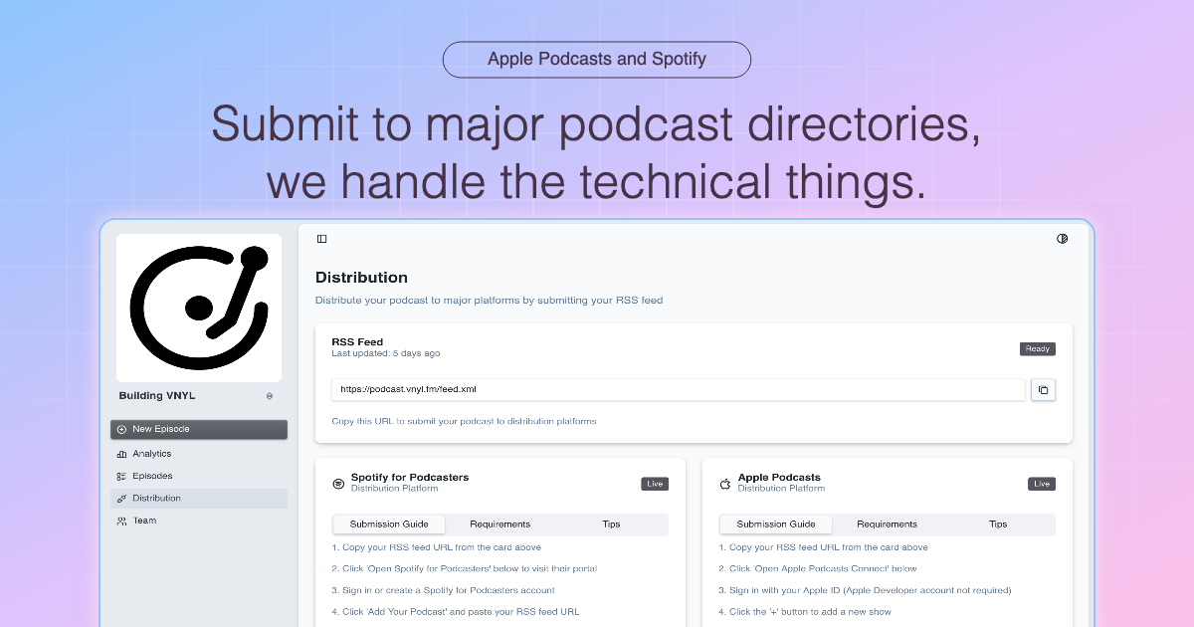Click the Spotify logo icon
The width and height of the screenshot is (1194, 627).
[x=338, y=484]
